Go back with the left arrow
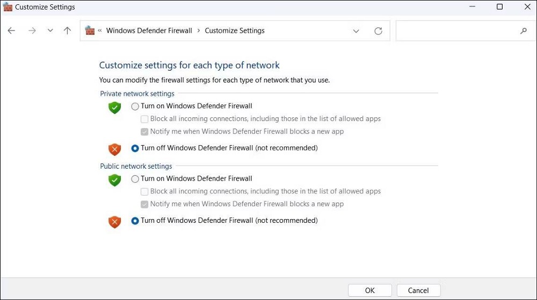Screen dimensions: 537x300 [11, 31]
